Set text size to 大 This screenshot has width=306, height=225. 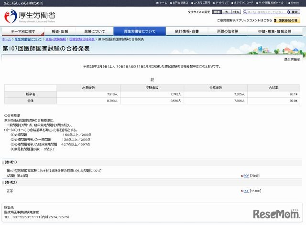pos(226,12)
